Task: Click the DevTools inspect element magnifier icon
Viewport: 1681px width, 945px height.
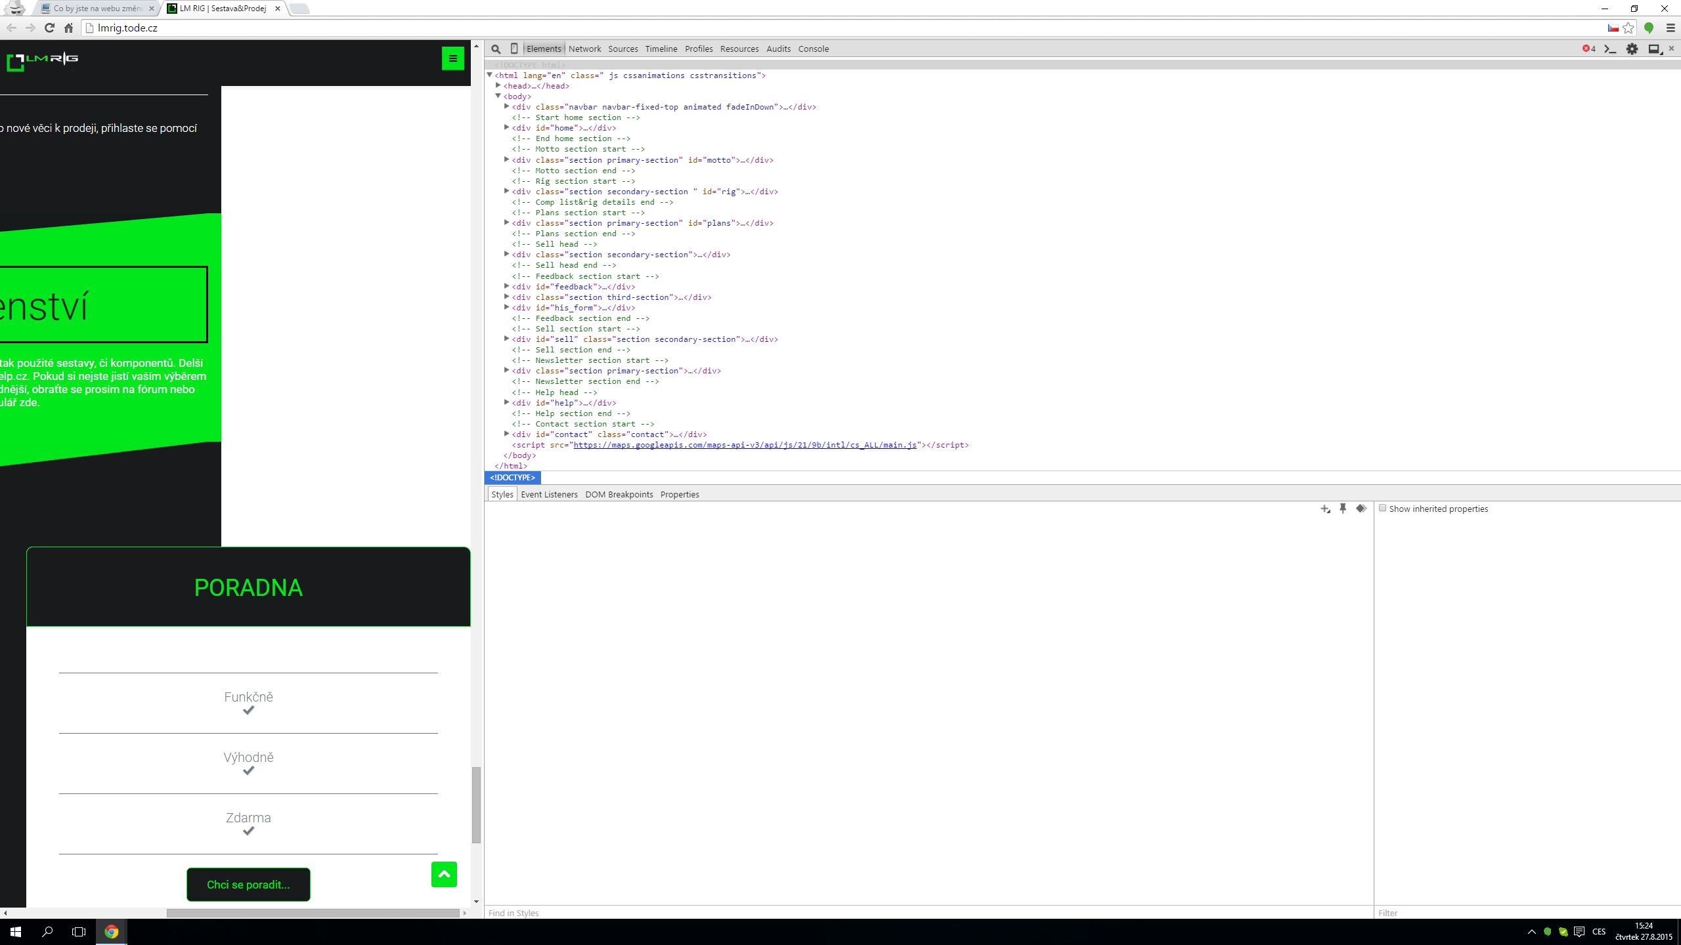Action: point(496,49)
